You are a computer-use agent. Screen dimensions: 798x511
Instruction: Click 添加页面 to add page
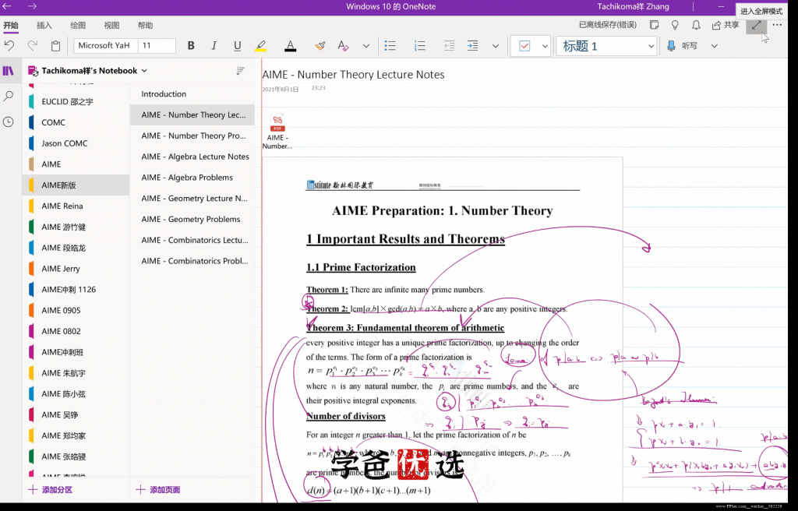point(158,490)
